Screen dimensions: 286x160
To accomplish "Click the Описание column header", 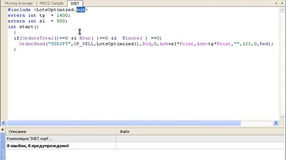I will pos(61,132).
